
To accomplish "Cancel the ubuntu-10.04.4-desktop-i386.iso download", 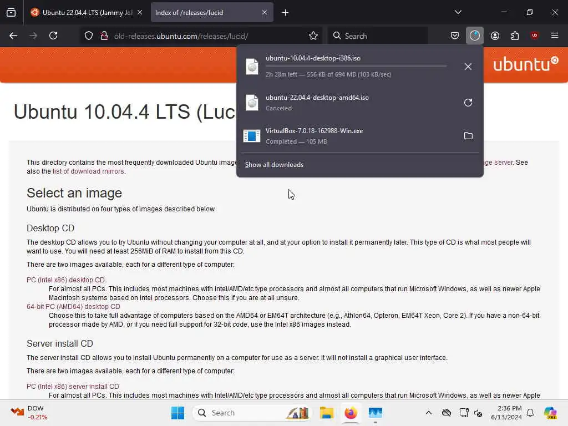I will pyautogui.click(x=468, y=67).
